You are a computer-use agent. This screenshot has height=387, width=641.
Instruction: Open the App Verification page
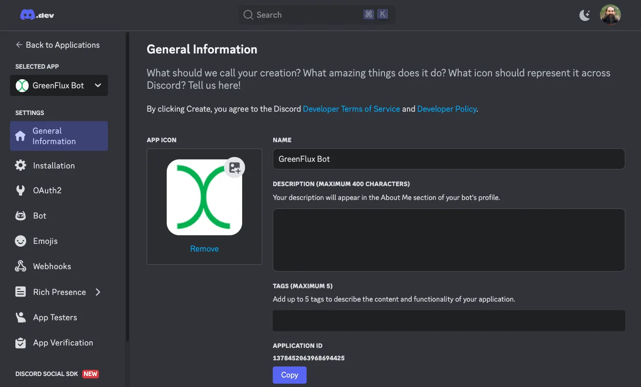pyautogui.click(x=63, y=343)
